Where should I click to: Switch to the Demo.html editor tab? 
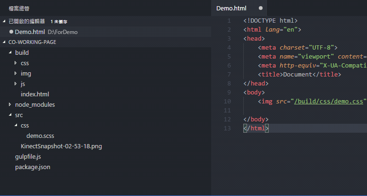[231, 8]
